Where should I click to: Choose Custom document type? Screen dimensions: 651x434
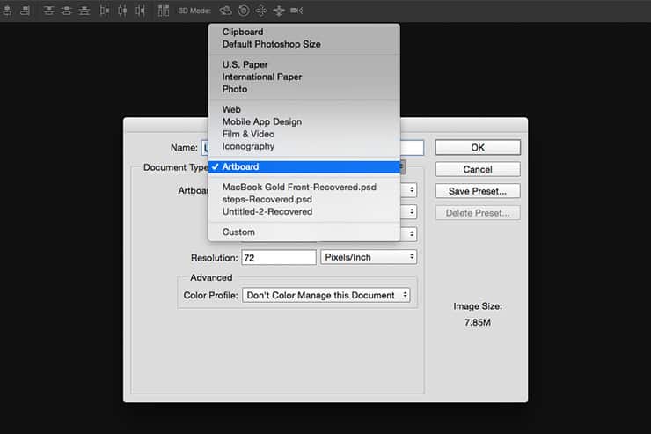click(304, 232)
